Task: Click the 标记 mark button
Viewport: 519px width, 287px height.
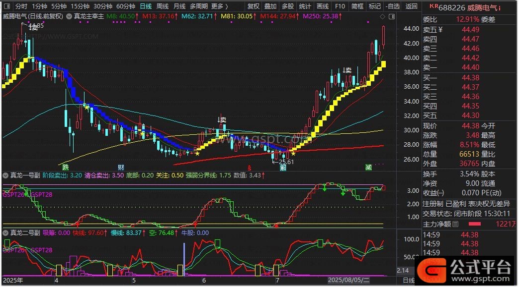Action: click(375, 6)
